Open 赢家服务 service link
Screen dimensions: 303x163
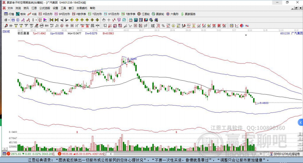coord(188,14)
